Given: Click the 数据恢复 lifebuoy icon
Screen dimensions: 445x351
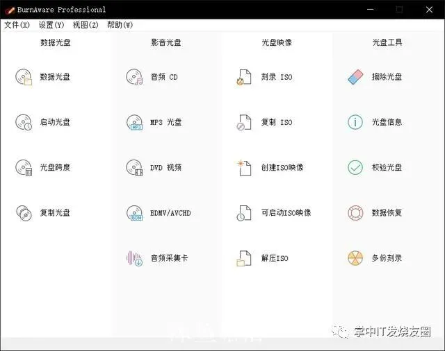Looking at the screenshot, I should 355,213.
